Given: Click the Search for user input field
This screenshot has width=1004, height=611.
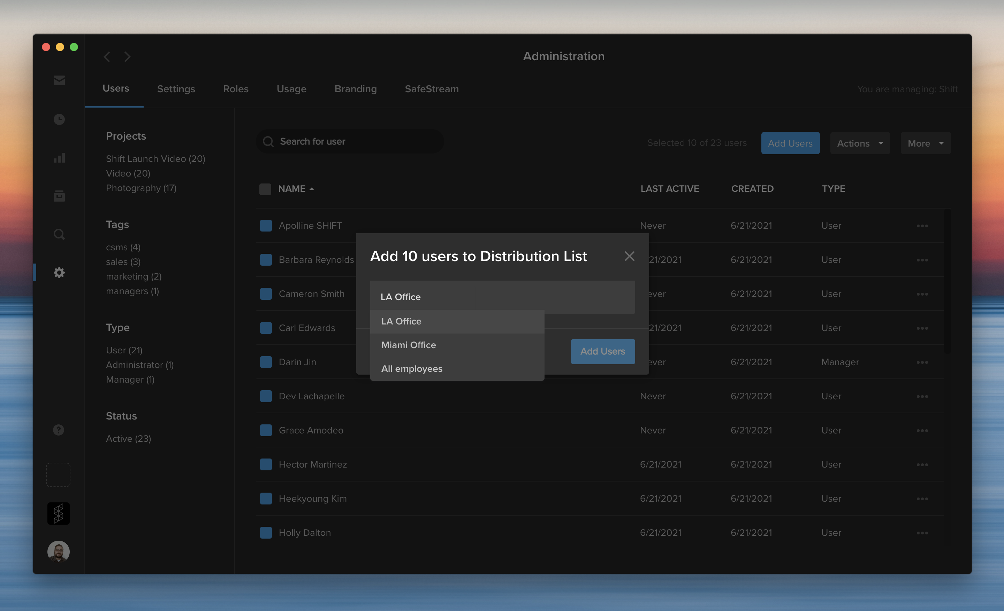Looking at the screenshot, I should pyautogui.click(x=350, y=141).
